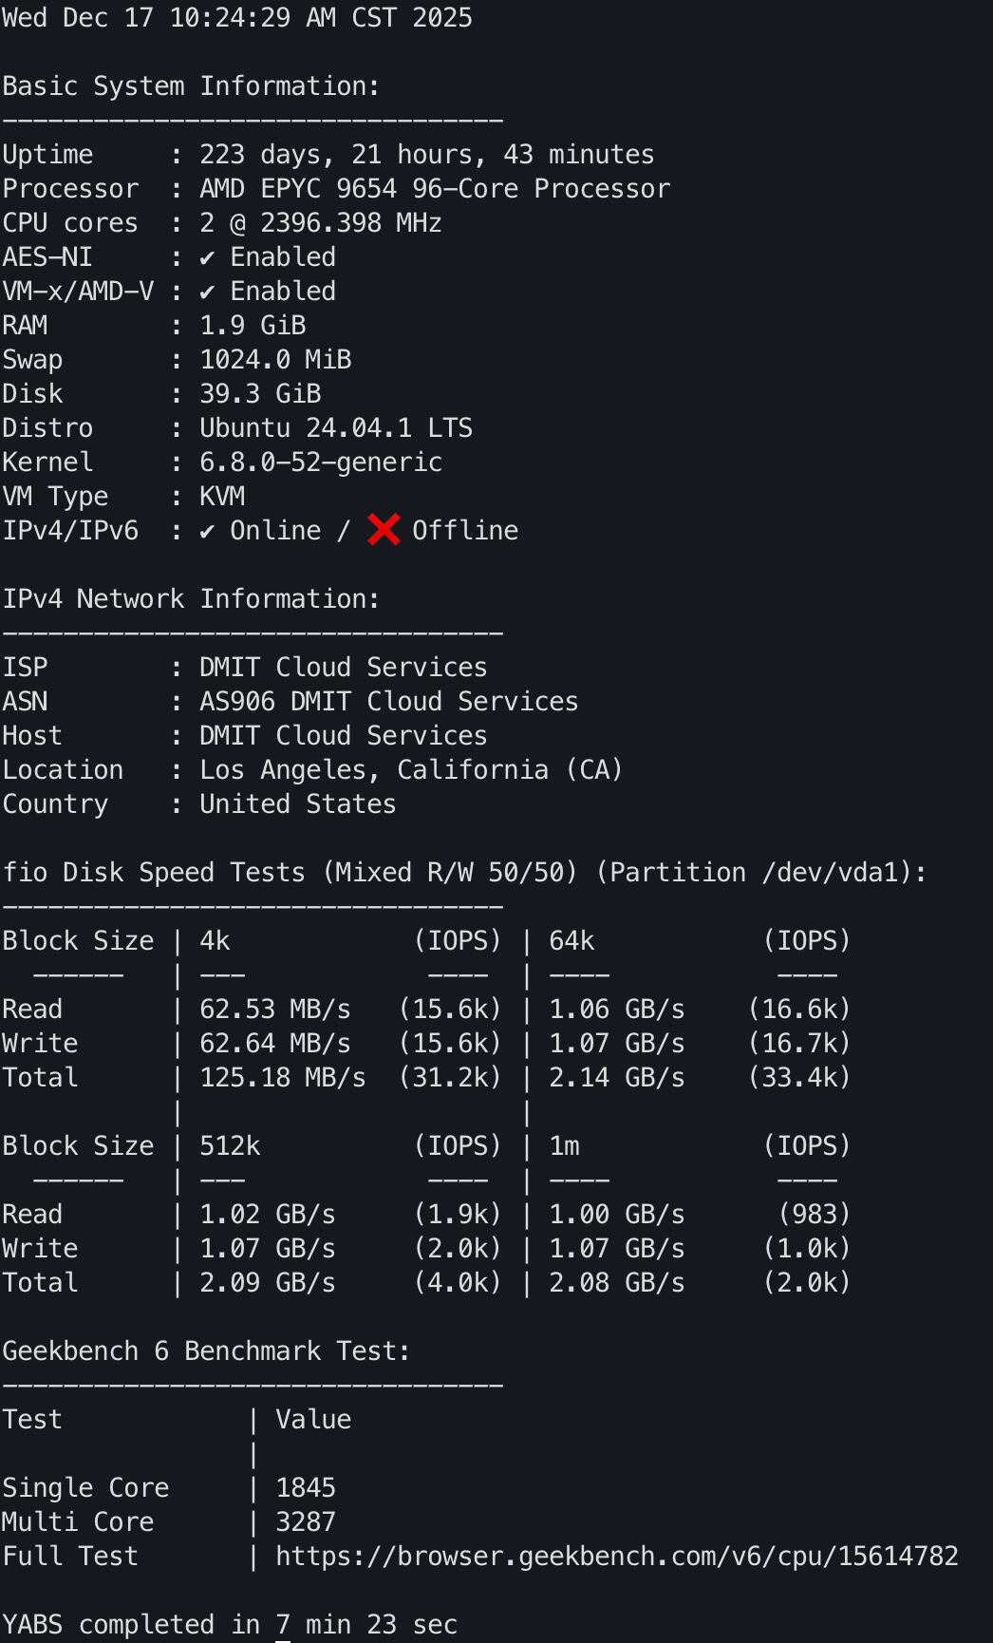Click the AES-NI Enabled checkmark
The height and width of the screenshot is (1643, 993).
pyautogui.click(x=207, y=257)
